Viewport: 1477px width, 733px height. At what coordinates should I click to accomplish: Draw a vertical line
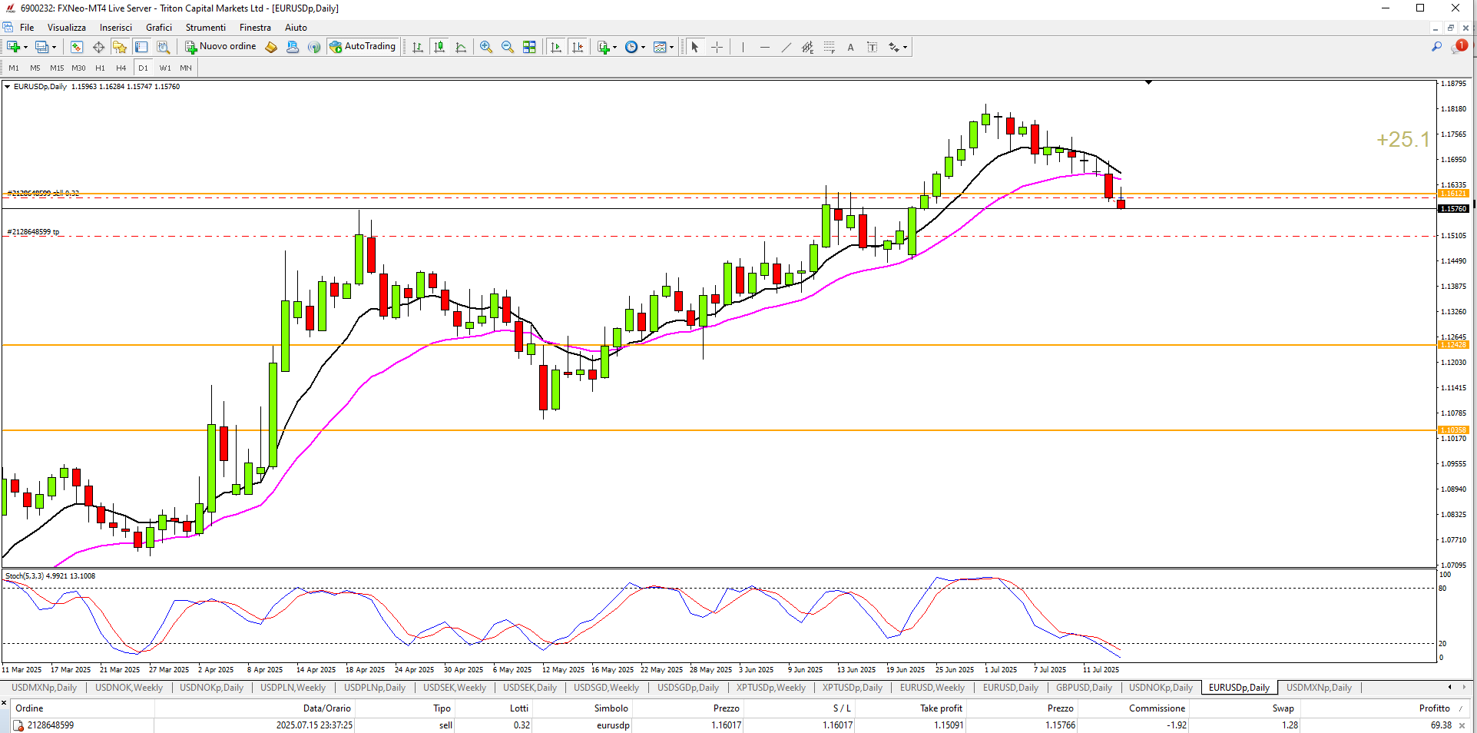743,47
